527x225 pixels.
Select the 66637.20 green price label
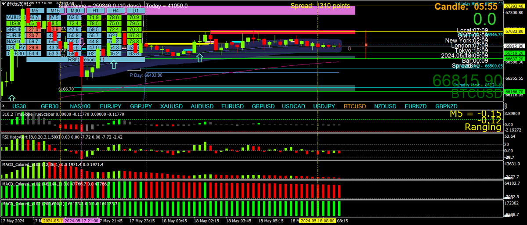pos(514,58)
